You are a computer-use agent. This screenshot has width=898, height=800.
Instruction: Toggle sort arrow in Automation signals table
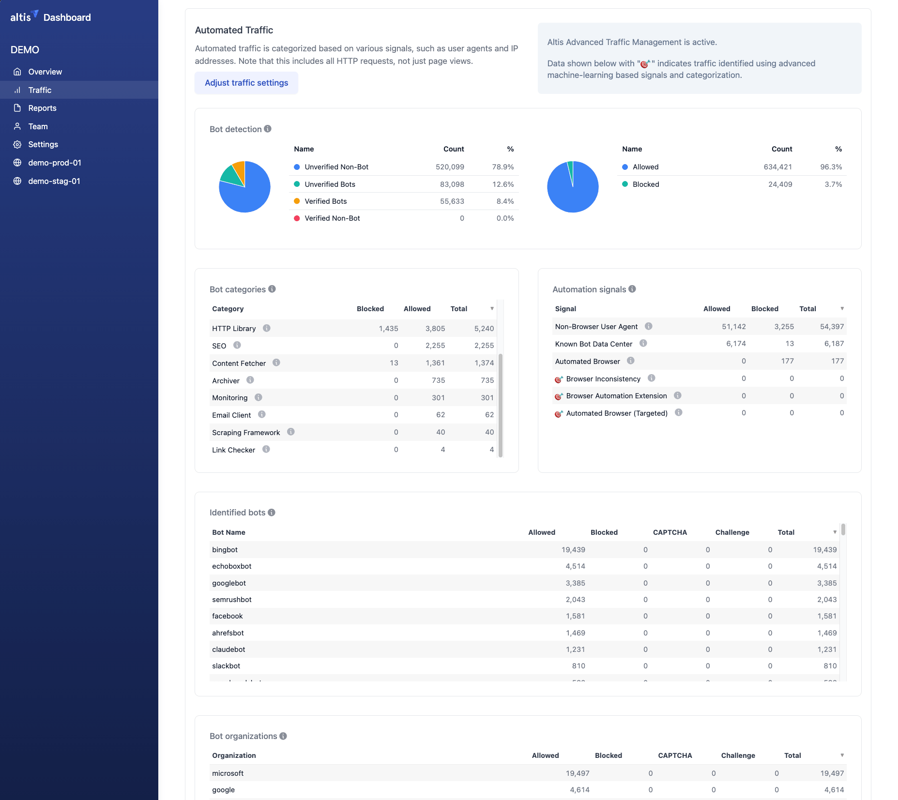point(842,309)
